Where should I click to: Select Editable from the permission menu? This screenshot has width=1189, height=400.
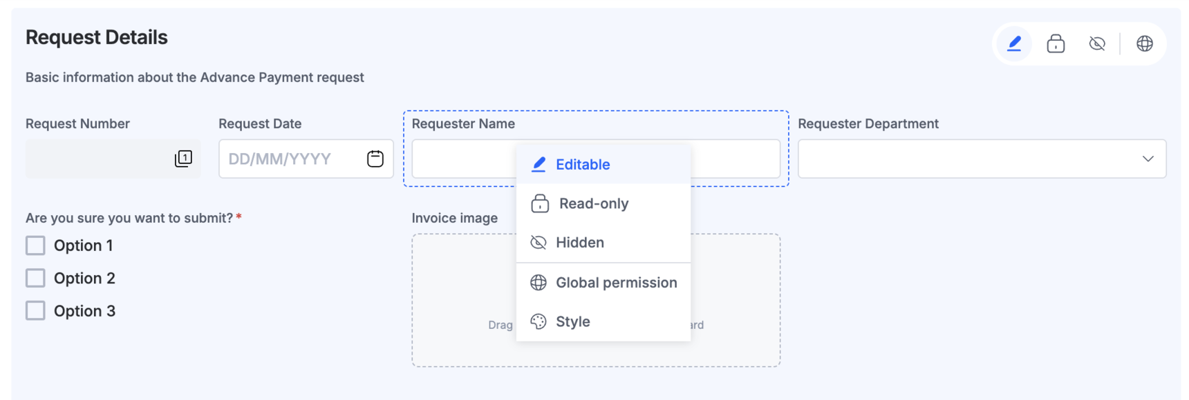583,164
